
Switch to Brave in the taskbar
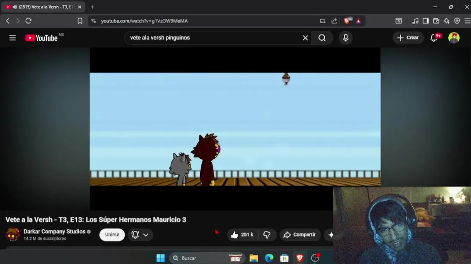click(300, 258)
